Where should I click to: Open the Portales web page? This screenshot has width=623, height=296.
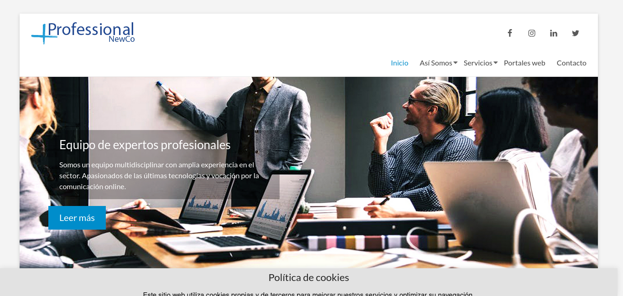tap(524, 63)
